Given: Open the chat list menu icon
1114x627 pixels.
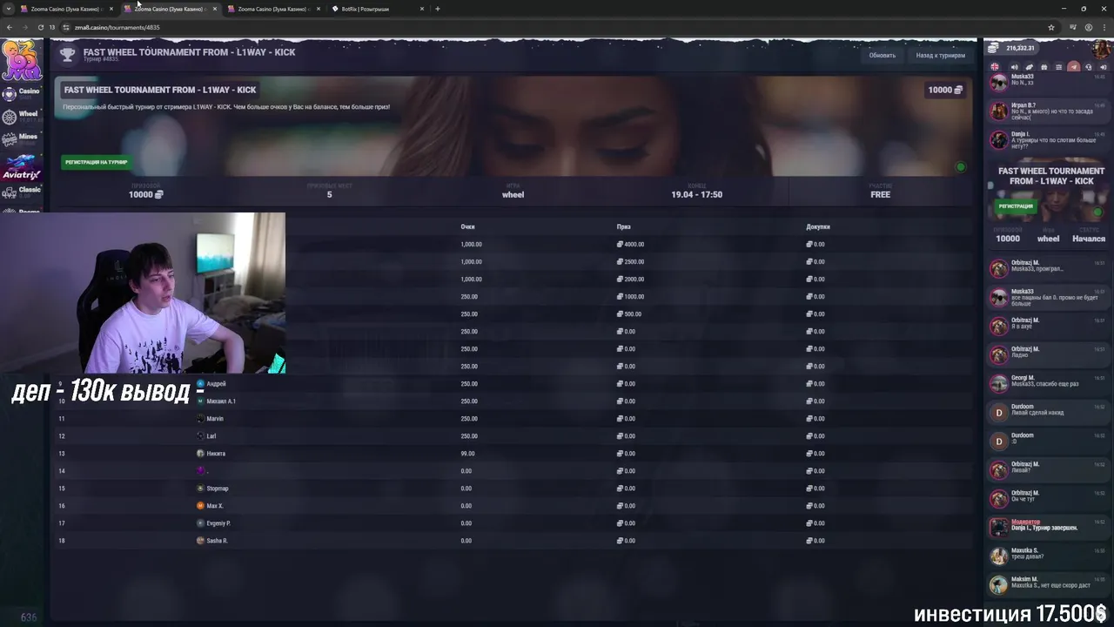Looking at the screenshot, I should [x=1058, y=67].
